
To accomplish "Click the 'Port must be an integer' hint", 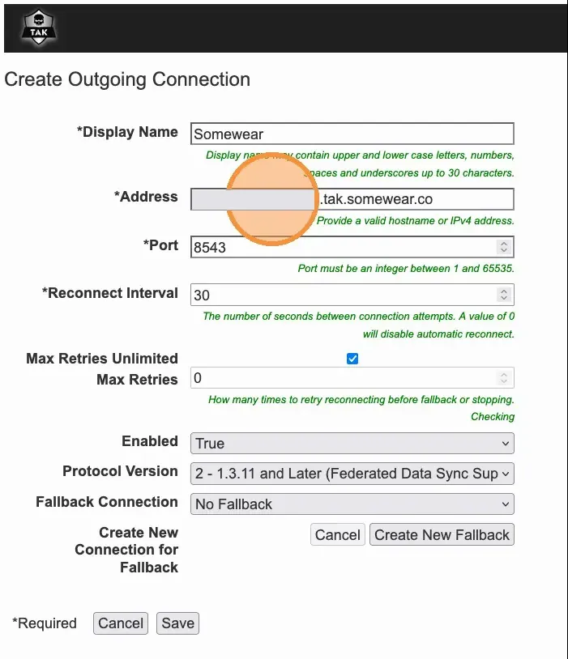I will click(x=406, y=269).
